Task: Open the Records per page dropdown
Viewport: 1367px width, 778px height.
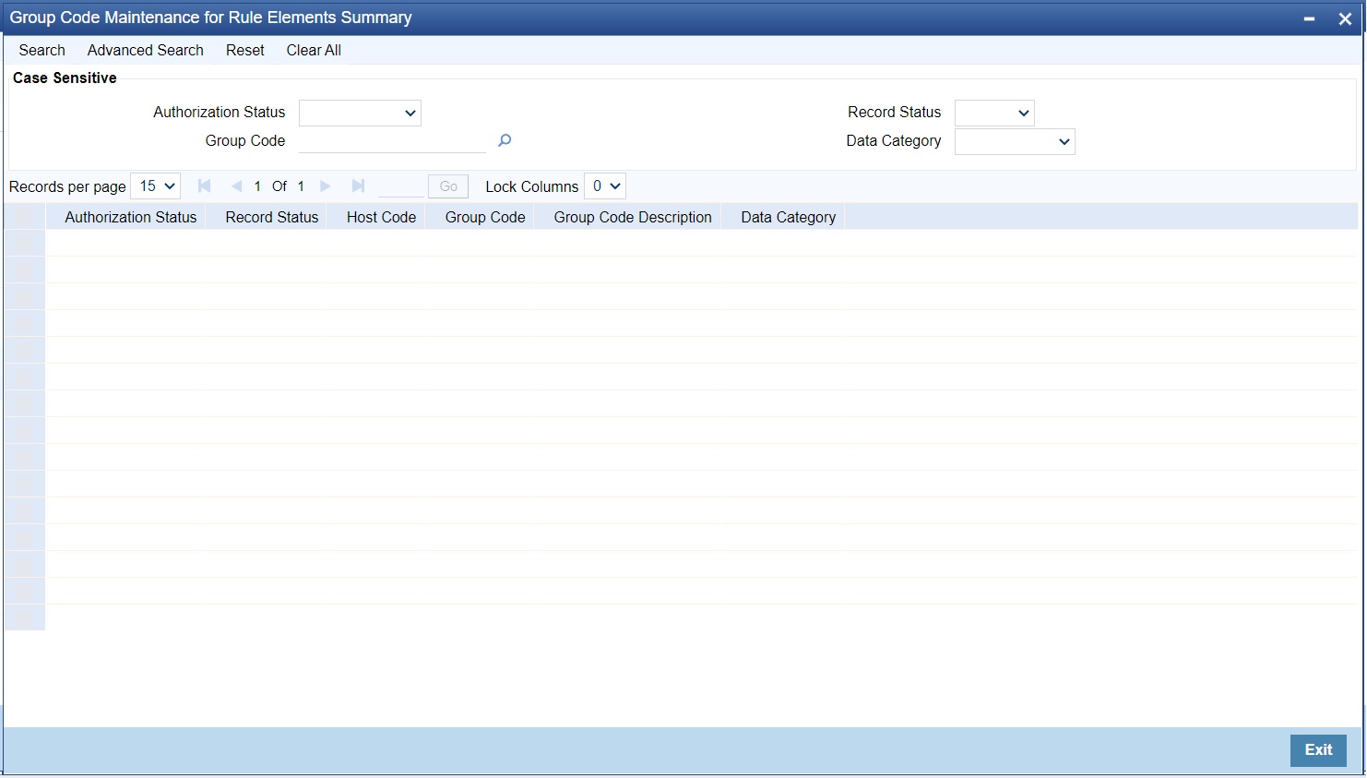Action: pos(156,186)
